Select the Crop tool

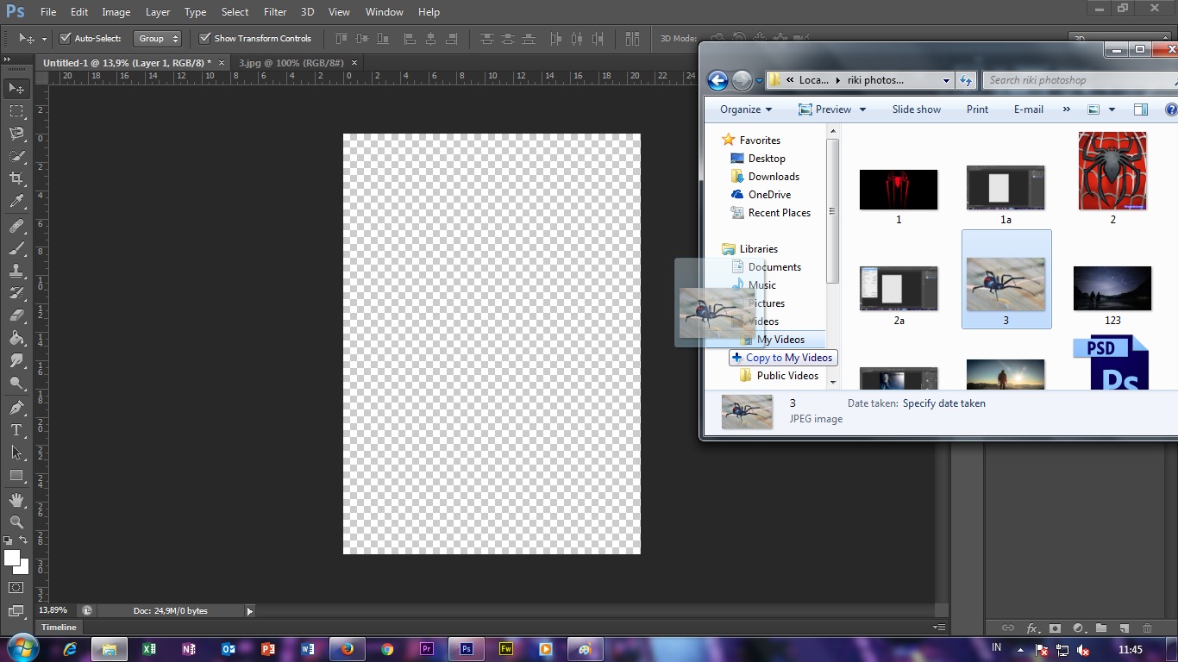tap(16, 178)
